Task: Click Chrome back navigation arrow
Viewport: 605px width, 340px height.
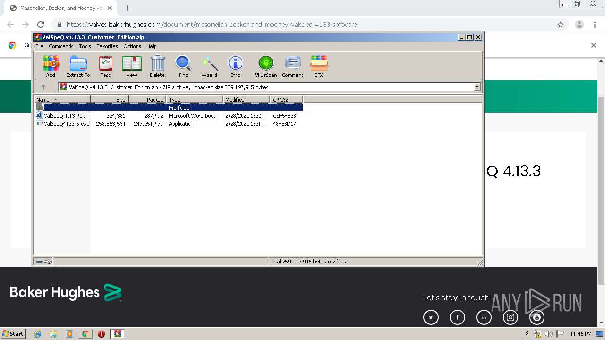Action: pyautogui.click(x=10, y=25)
